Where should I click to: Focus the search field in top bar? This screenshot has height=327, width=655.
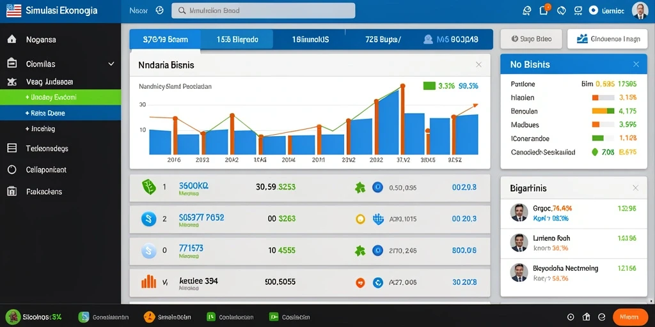pos(263,10)
